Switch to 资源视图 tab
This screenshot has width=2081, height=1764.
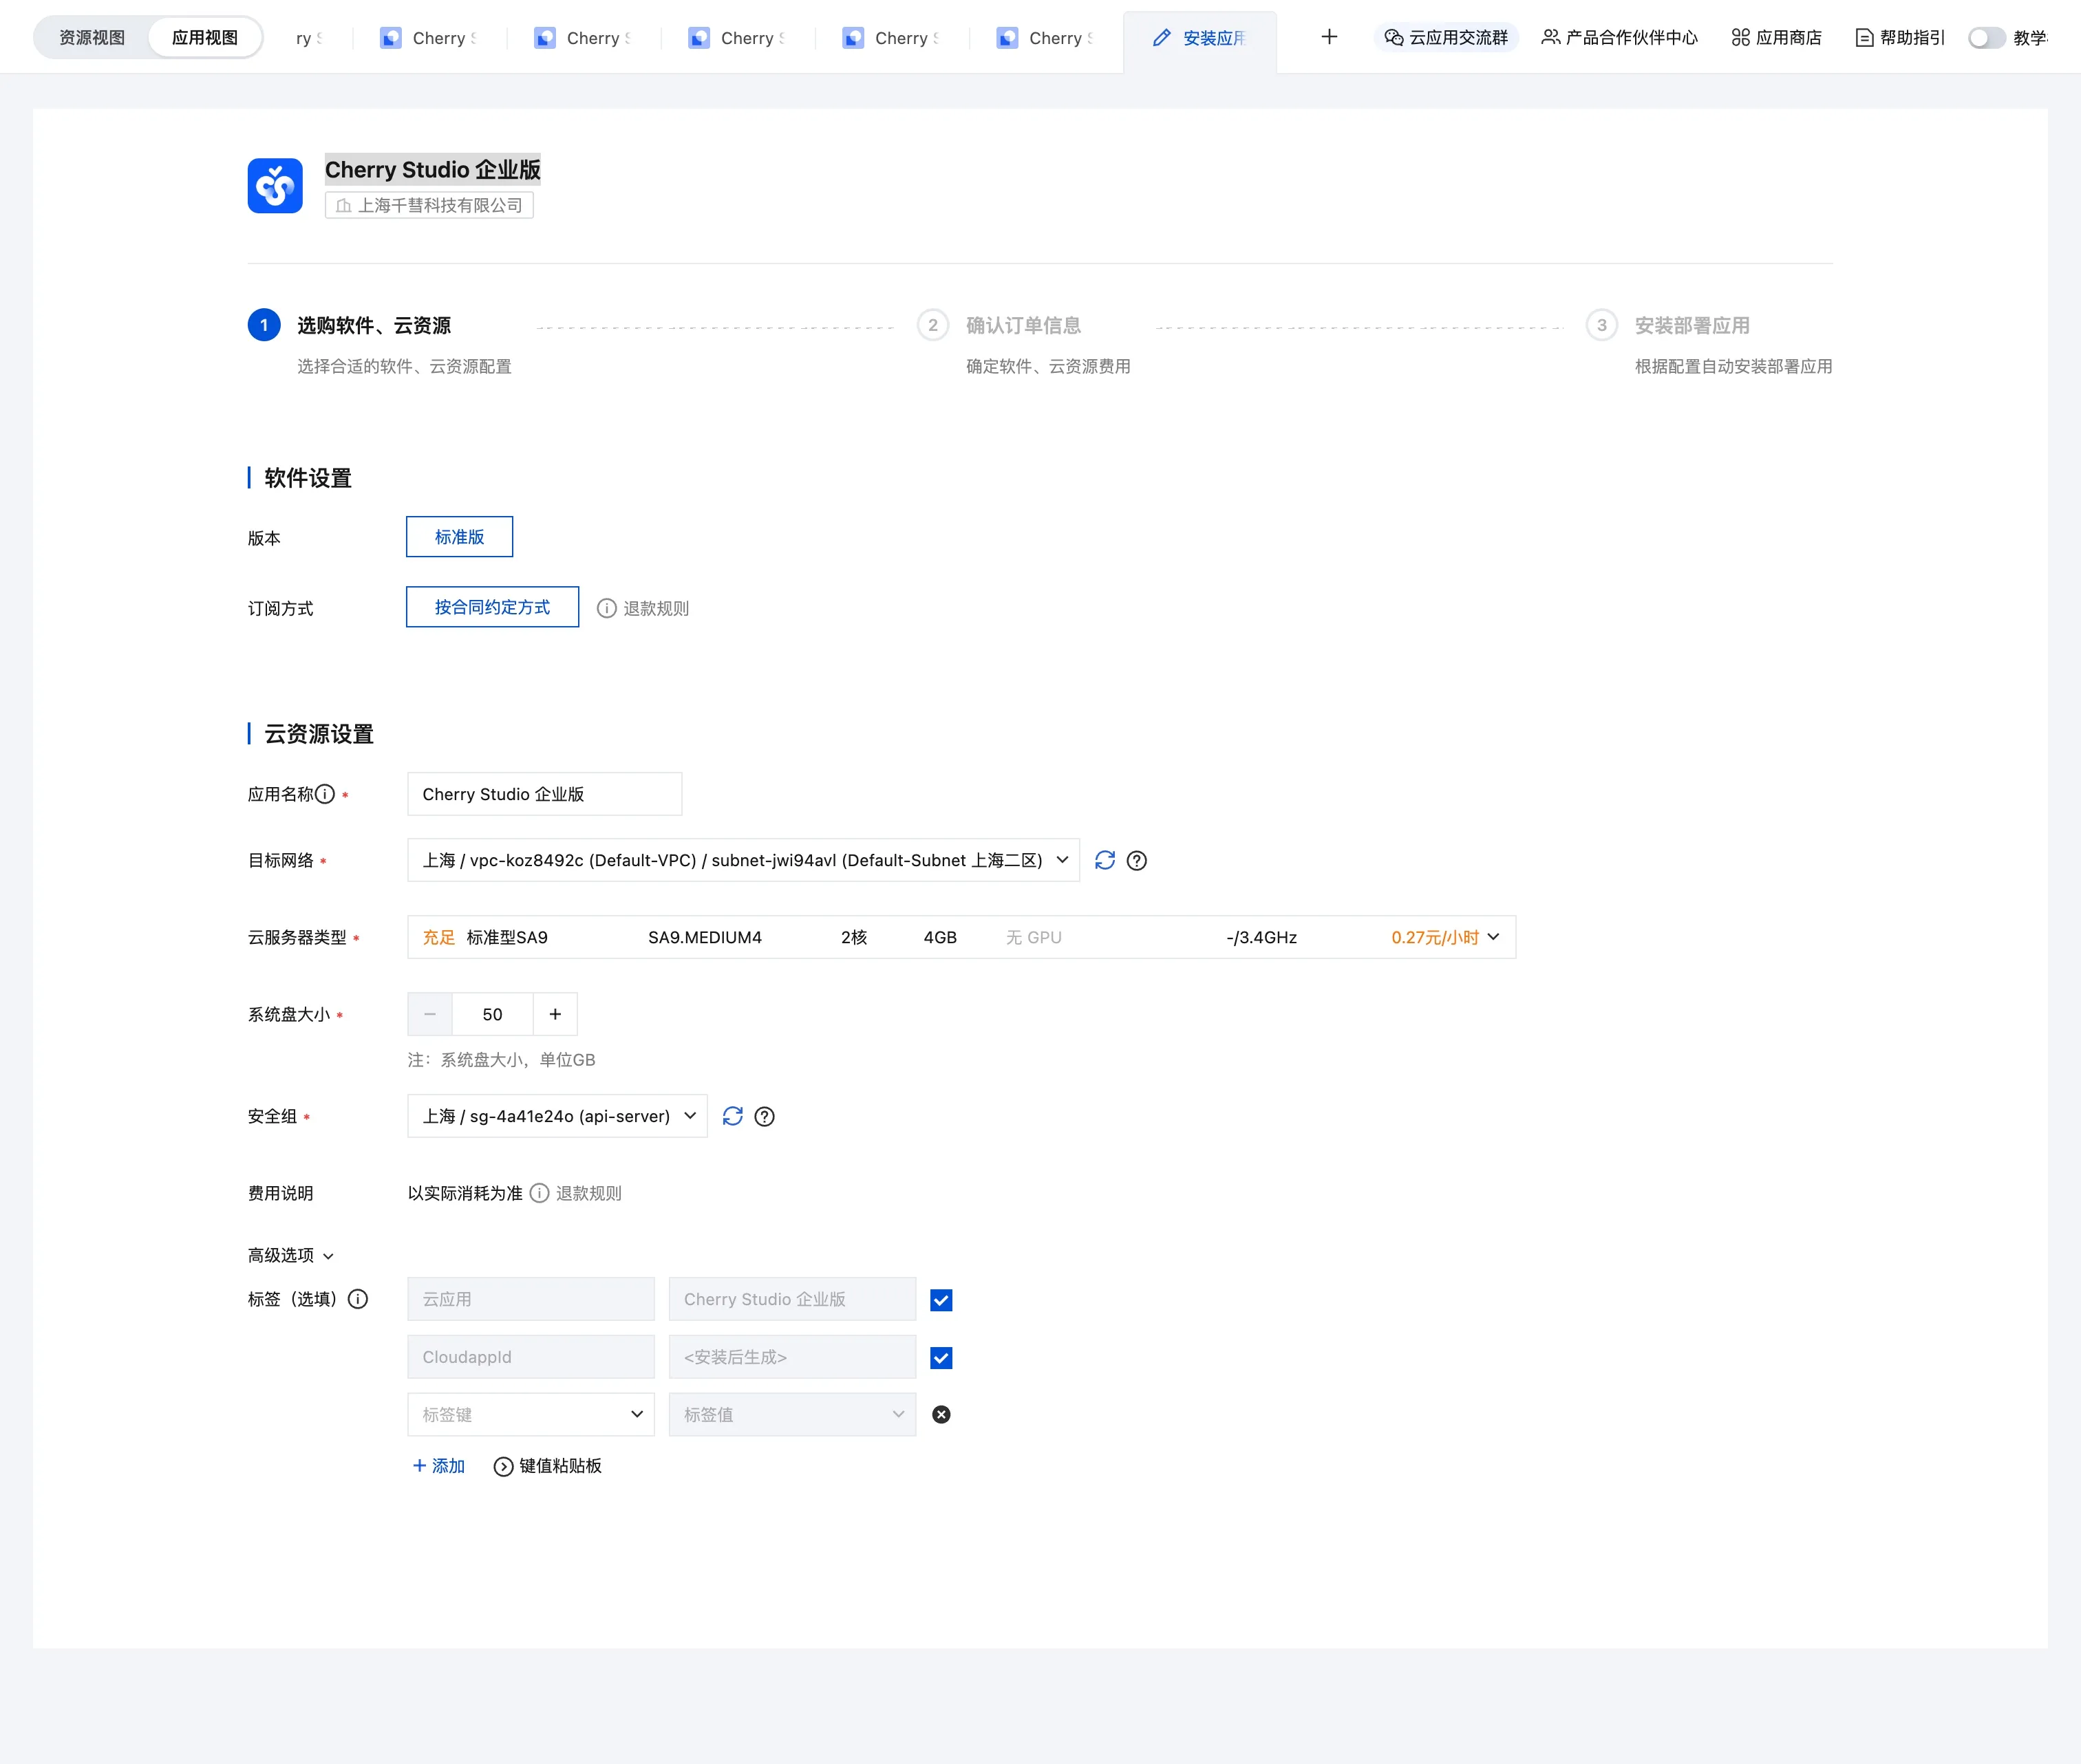pos(92,37)
